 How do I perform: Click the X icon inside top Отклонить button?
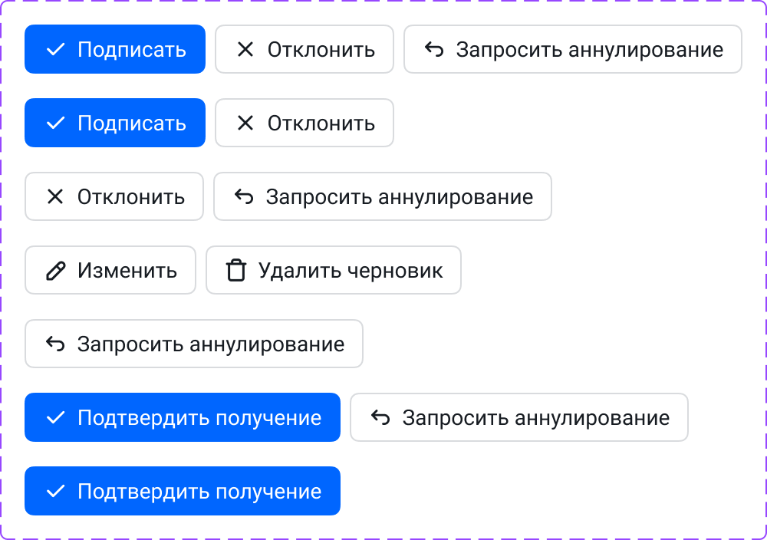pos(245,49)
